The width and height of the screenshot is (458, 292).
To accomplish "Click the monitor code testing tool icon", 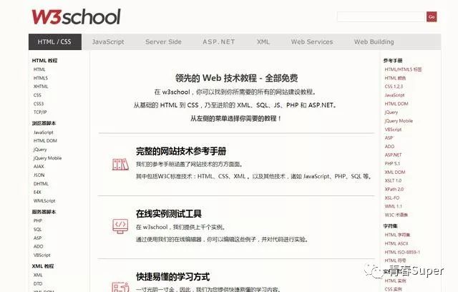I will [x=120, y=226].
